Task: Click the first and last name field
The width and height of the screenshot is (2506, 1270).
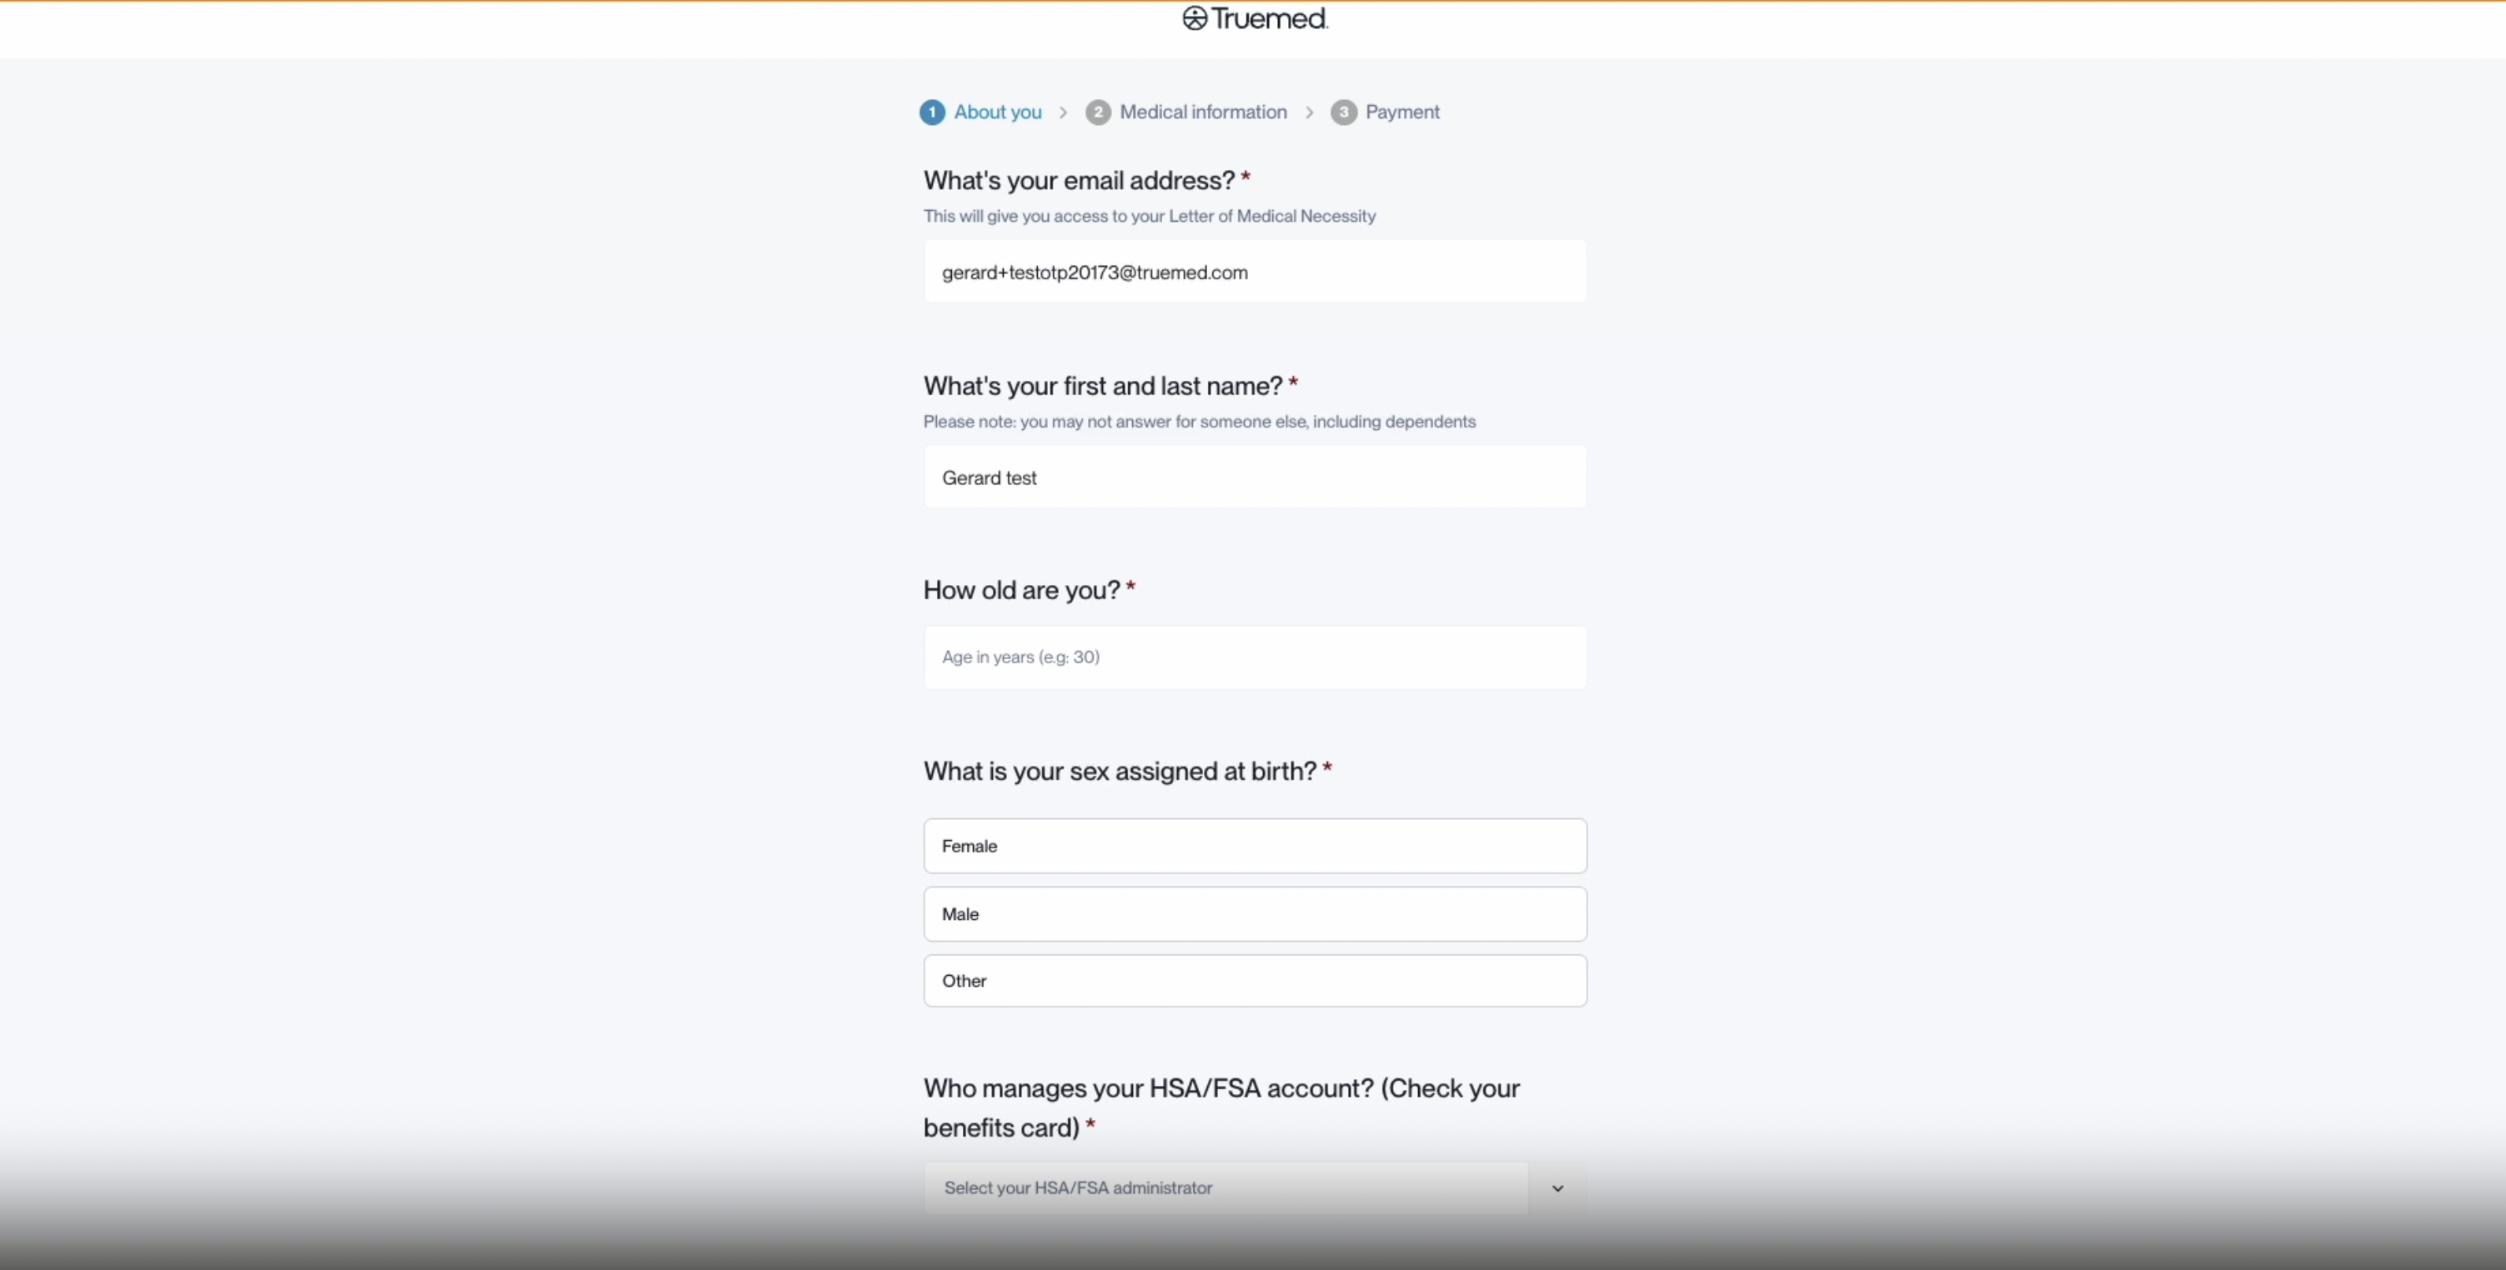Action: (1254, 477)
